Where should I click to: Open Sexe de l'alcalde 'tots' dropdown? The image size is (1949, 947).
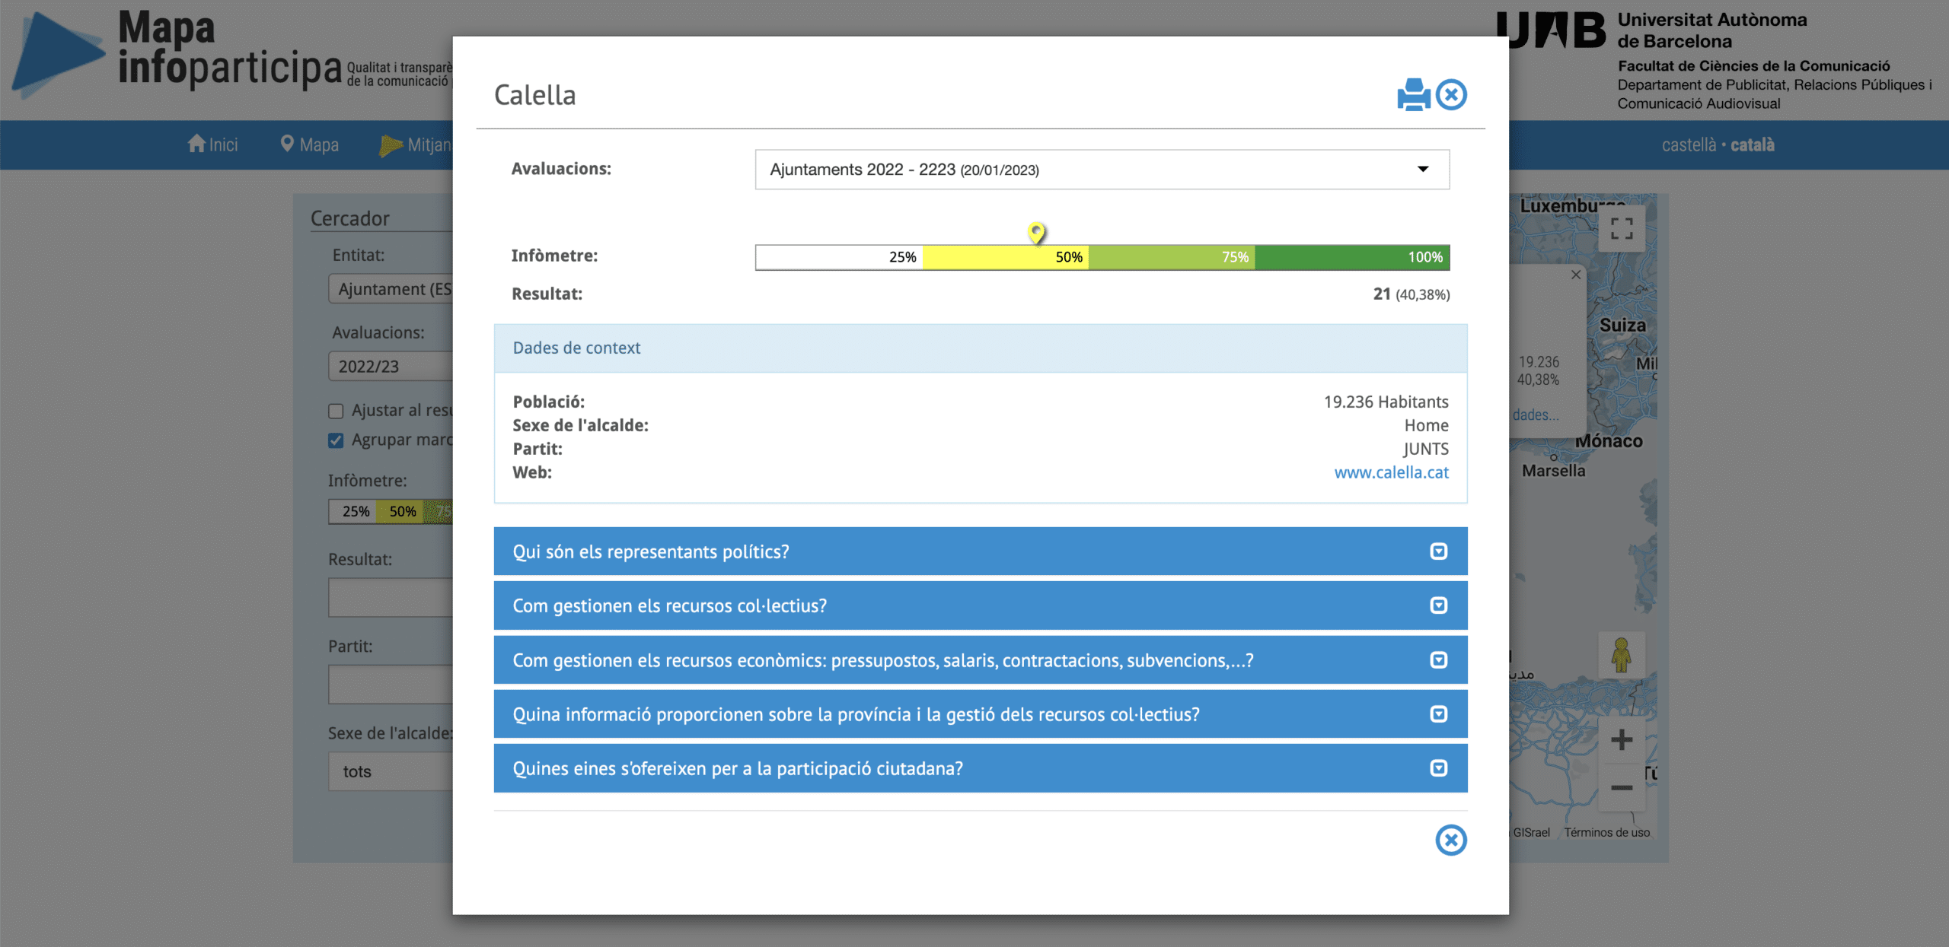click(x=391, y=771)
